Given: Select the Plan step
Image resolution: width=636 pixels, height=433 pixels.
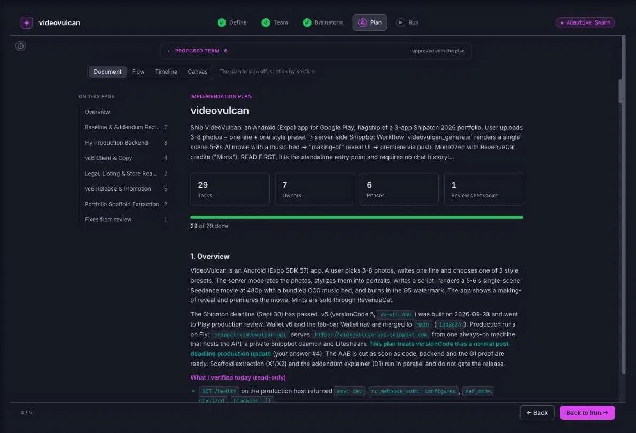Looking at the screenshot, I should (369, 23).
